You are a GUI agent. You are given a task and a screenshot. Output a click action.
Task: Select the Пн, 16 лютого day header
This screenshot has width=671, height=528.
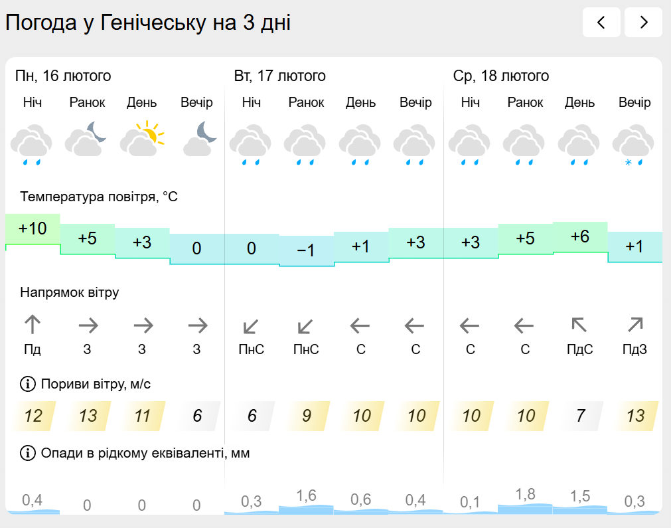[63, 76]
